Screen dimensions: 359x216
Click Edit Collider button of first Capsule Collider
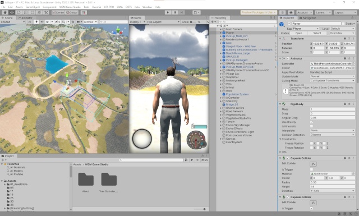313,164
